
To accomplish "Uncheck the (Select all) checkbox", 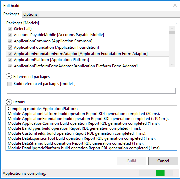I will click(10, 29).
